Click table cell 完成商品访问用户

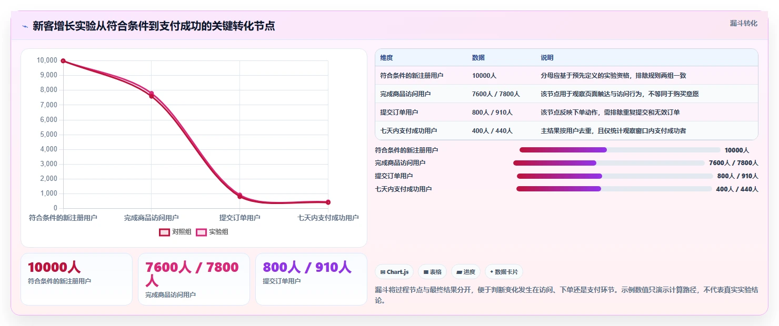(x=405, y=94)
